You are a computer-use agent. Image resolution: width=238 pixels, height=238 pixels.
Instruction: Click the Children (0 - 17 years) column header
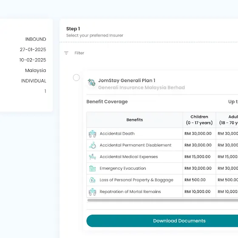point(199,120)
